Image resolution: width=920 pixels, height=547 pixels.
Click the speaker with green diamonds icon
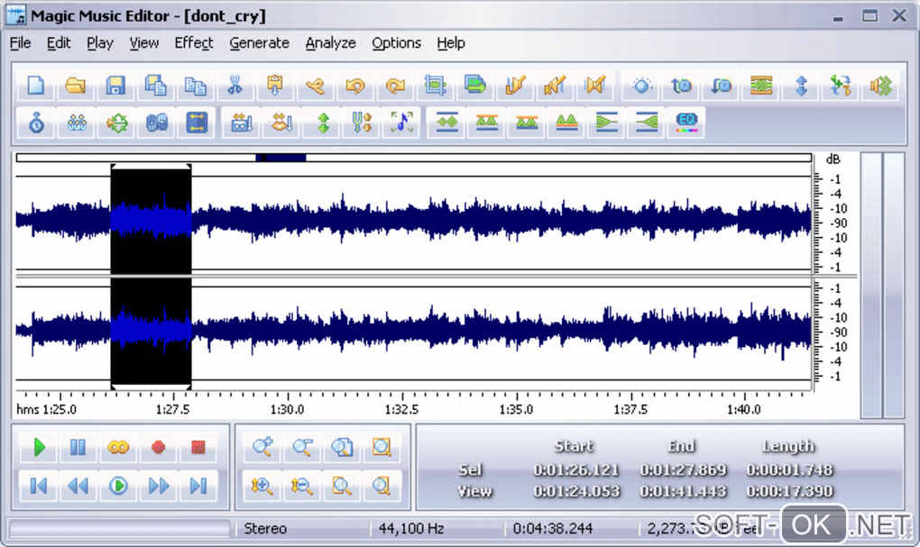880,86
